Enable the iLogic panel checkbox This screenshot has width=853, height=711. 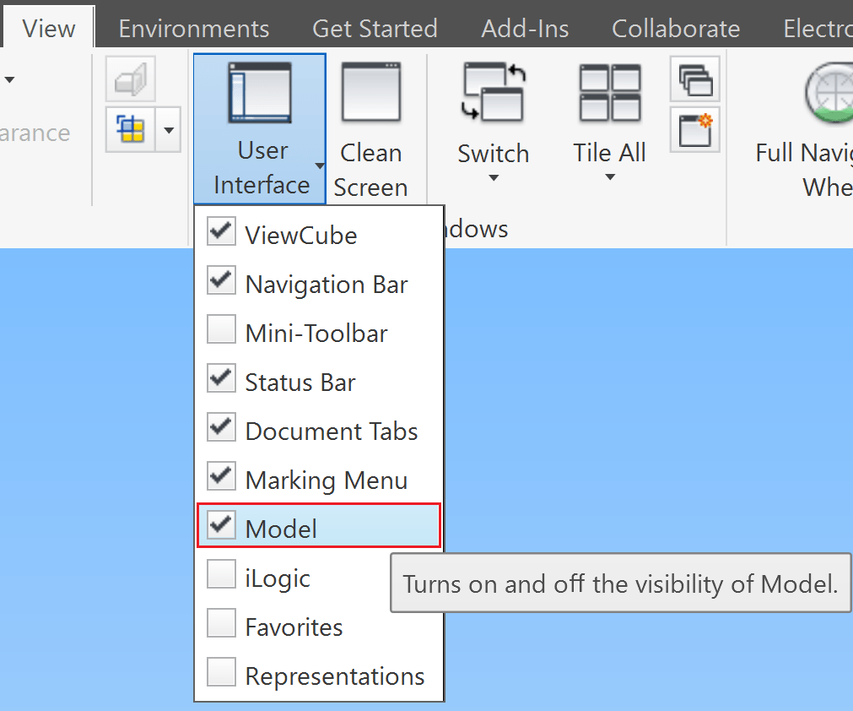(221, 574)
